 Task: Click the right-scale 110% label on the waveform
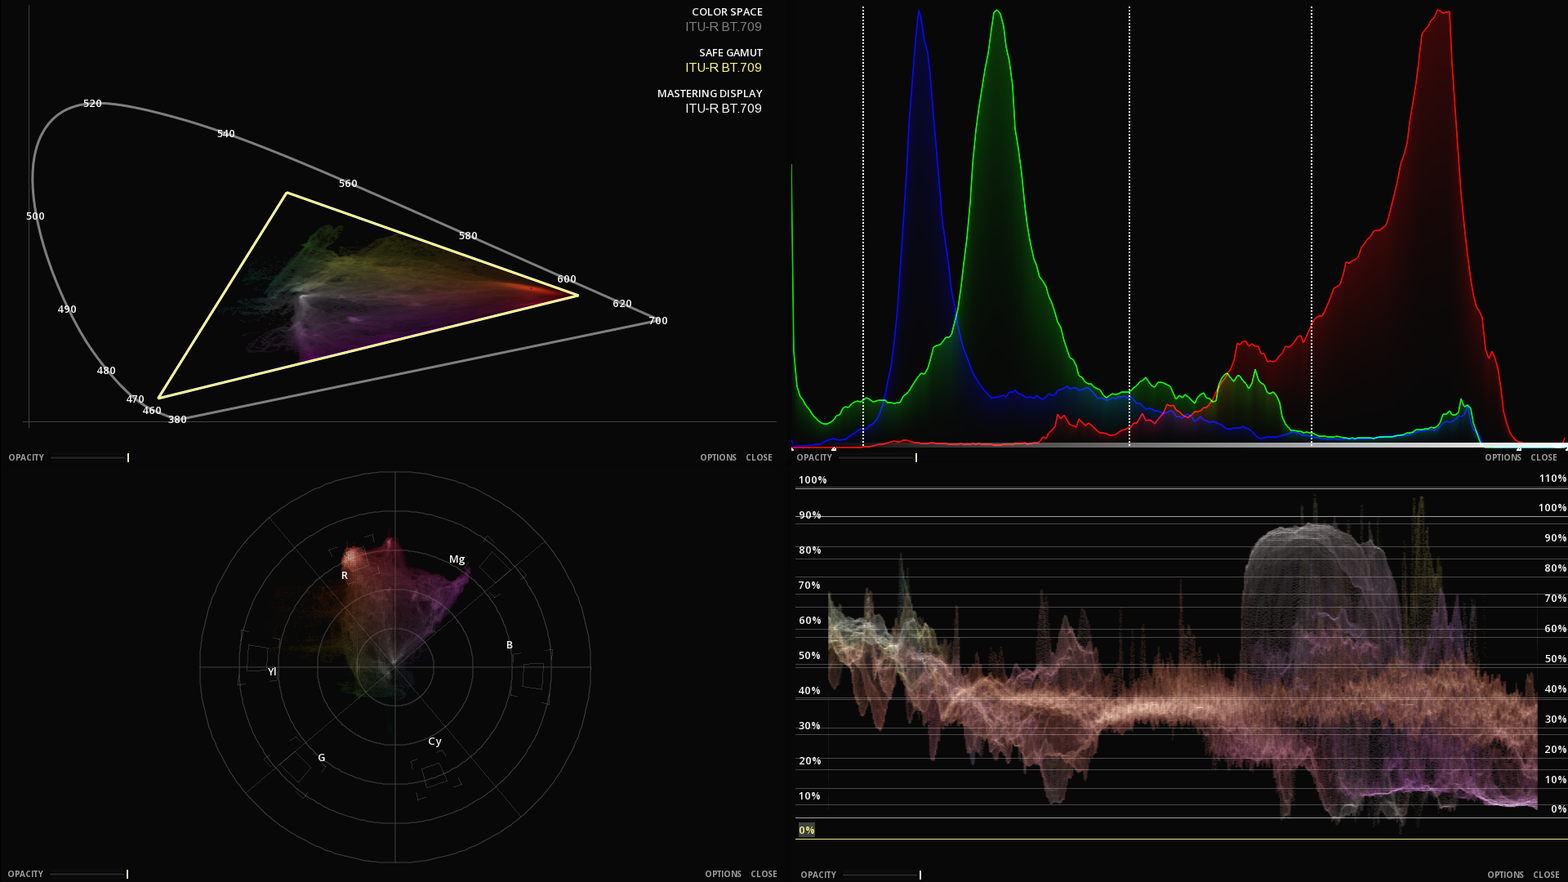1552,479
